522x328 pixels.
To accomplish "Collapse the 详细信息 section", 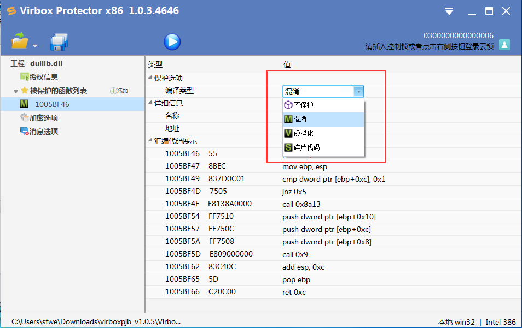I will [150, 103].
